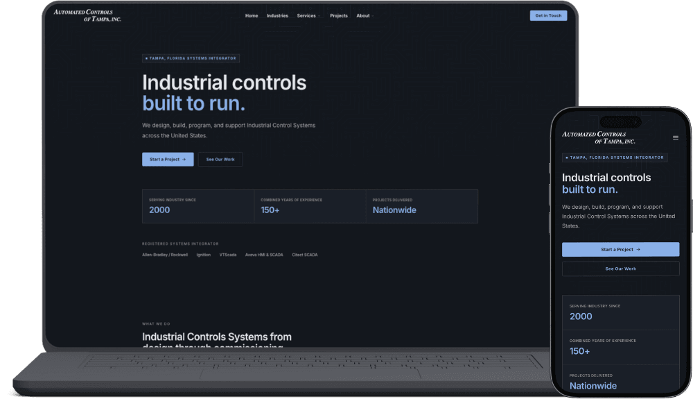This screenshot has width=693, height=399.
Task: Tap the 150+ stat card on the phone
Action: coord(620,347)
